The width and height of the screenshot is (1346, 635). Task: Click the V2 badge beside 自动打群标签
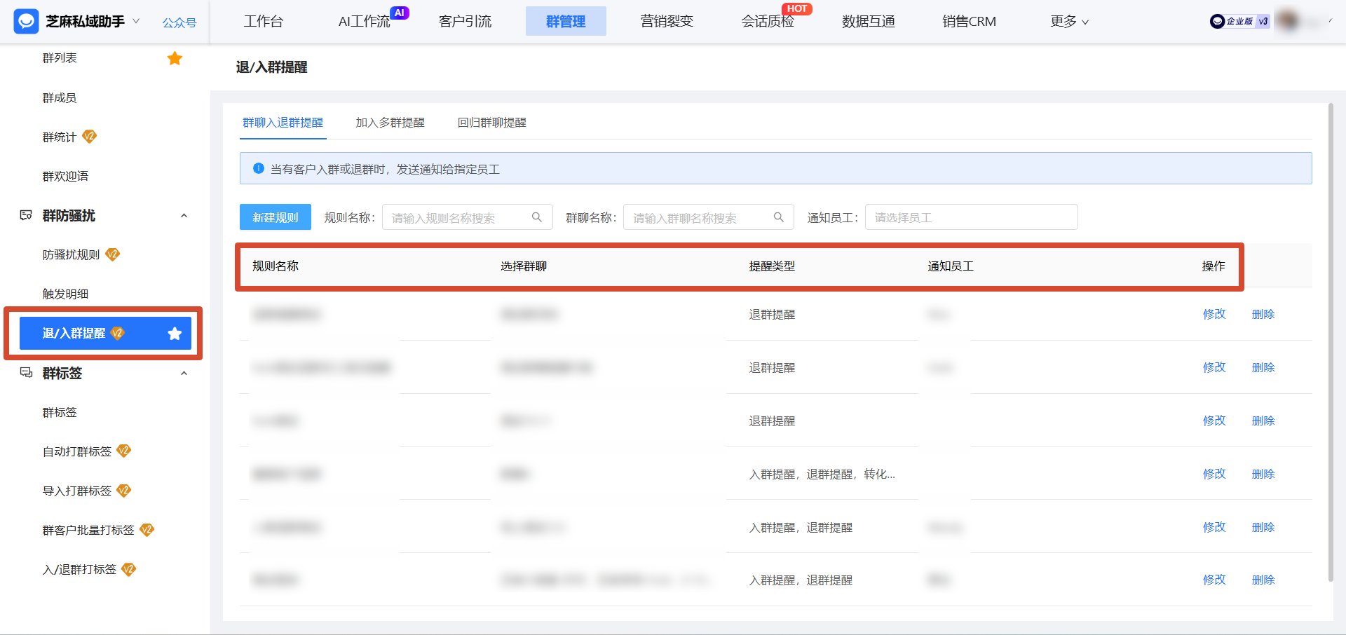click(124, 451)
